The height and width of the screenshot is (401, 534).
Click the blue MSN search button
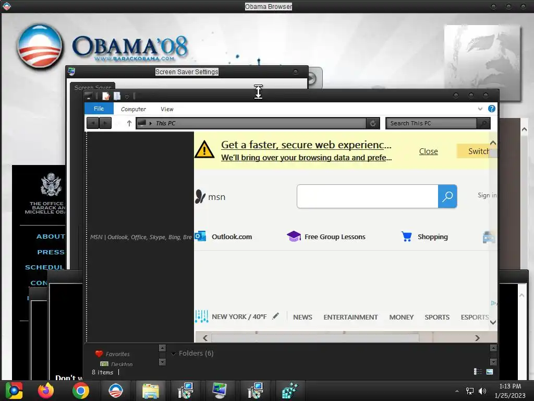pyautogui.click(x=447, y=196)
